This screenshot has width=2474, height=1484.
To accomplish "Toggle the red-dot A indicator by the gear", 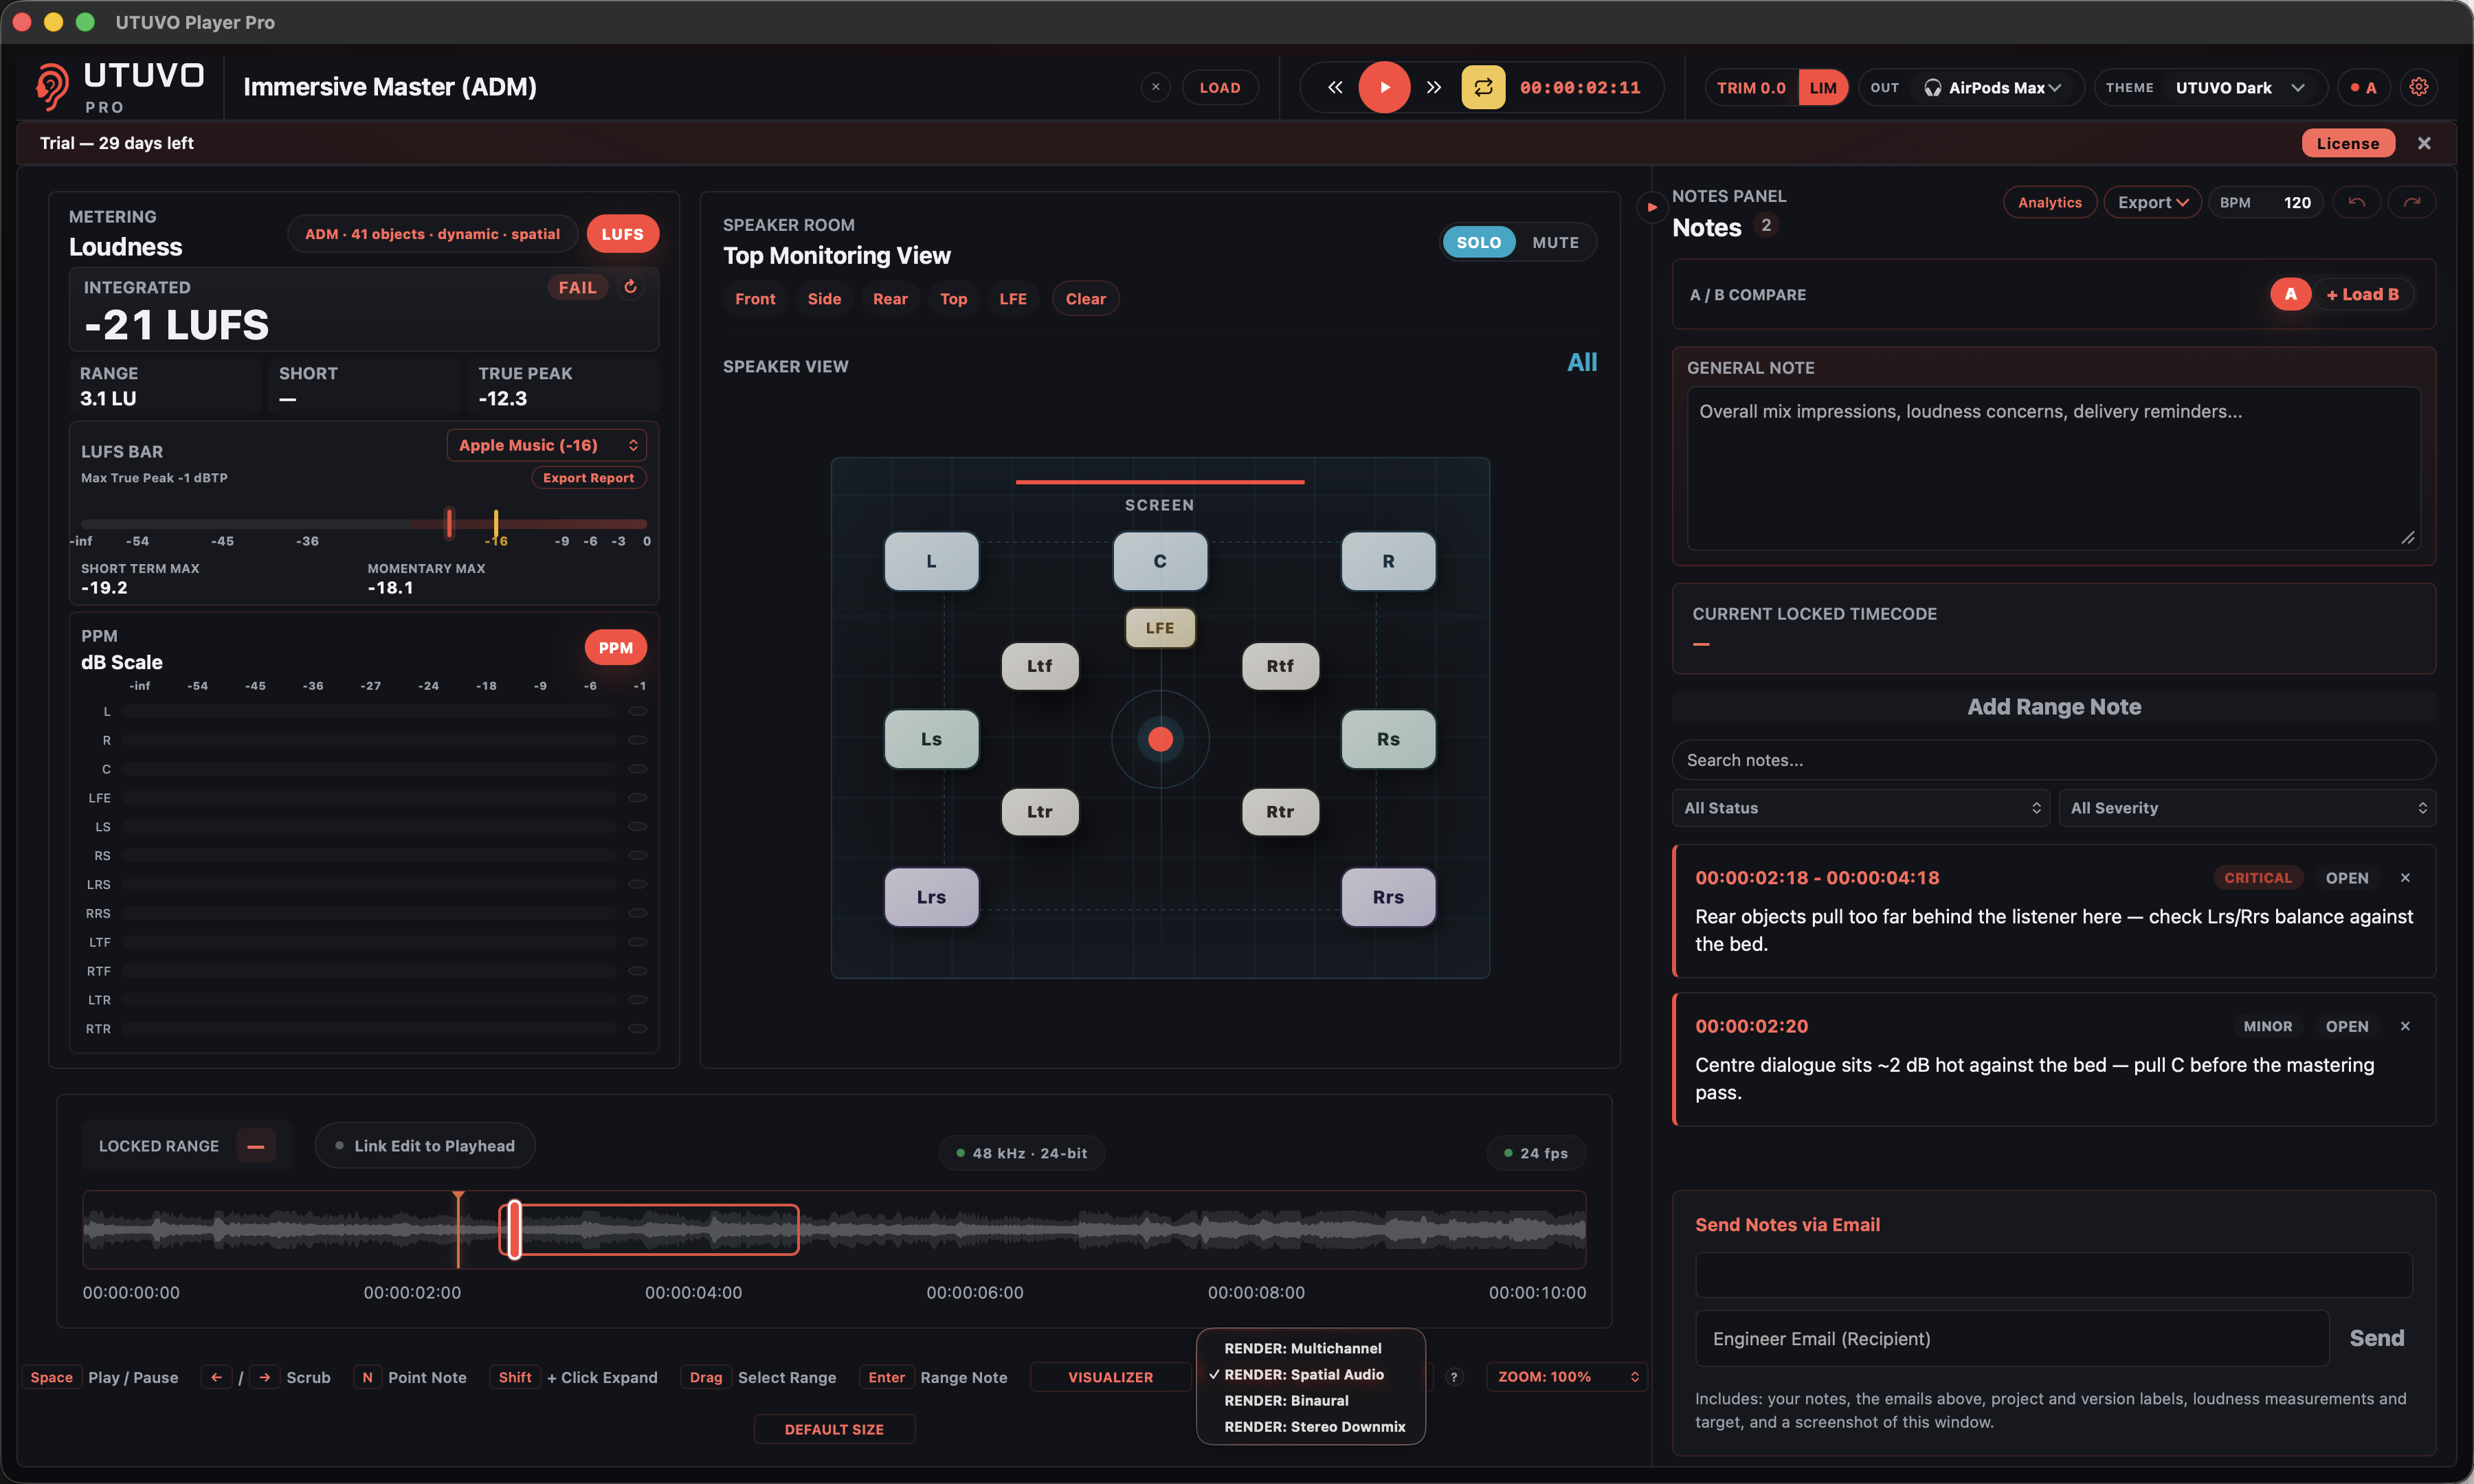I will [2364, 87].
